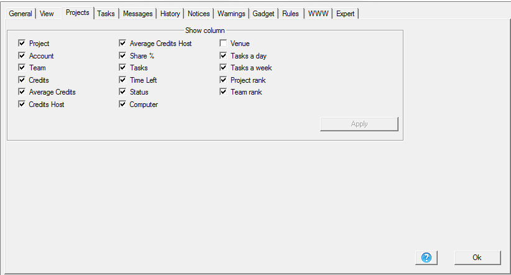Go to the Messages tab
511x275 pixels.
[138, 14]
